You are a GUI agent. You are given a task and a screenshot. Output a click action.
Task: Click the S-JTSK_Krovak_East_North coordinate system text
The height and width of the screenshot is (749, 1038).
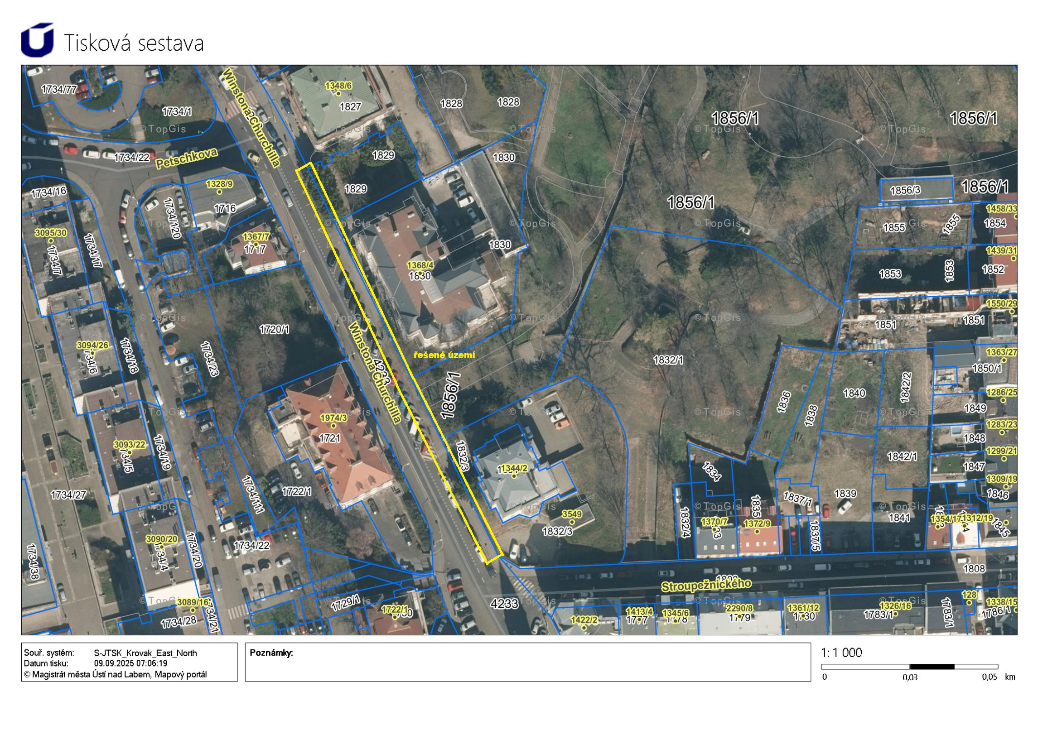(145, 653)
